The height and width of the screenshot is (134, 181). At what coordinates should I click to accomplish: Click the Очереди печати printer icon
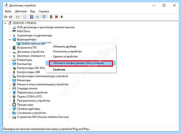[14, 88]
